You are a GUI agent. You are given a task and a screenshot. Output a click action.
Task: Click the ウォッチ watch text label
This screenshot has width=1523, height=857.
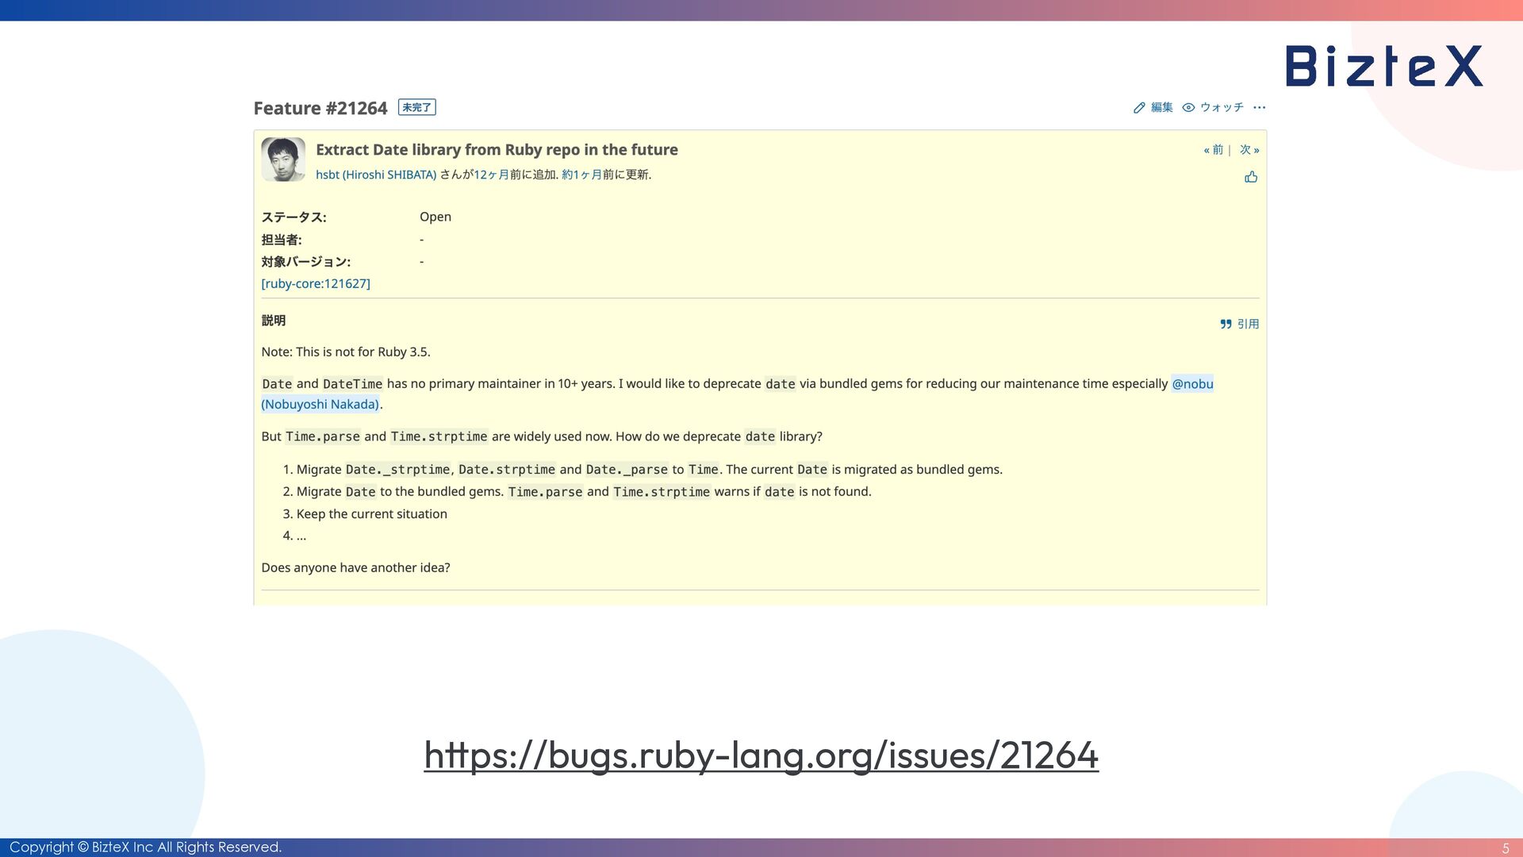pyautogui.click(x=1222, y=108)
